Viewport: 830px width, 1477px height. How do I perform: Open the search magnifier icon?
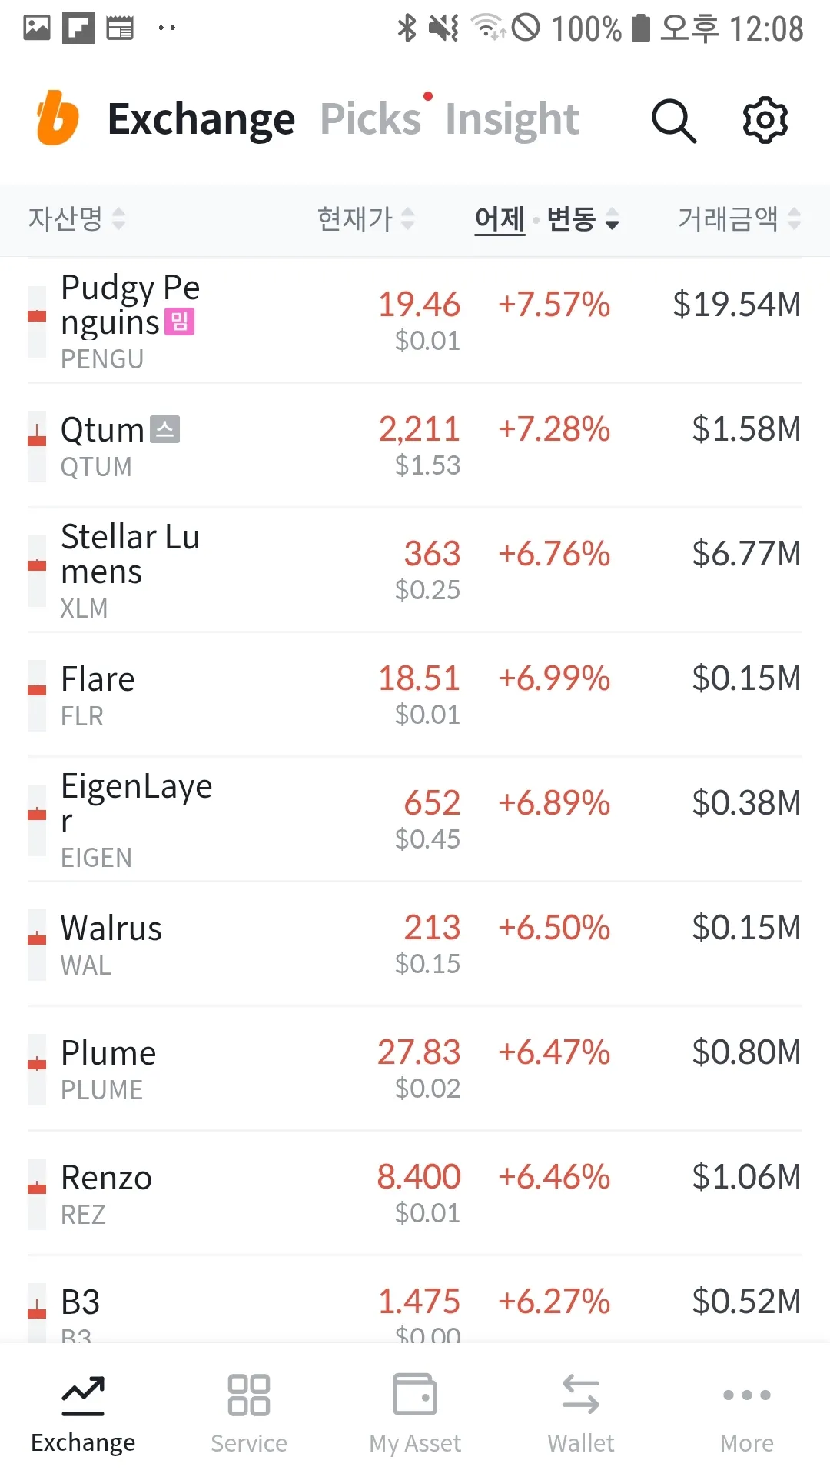pyautogui.click(x=673, y=120)
